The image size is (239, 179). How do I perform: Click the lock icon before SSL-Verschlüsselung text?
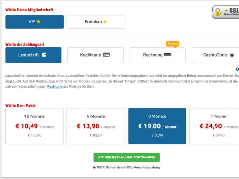tap(94, 167)
